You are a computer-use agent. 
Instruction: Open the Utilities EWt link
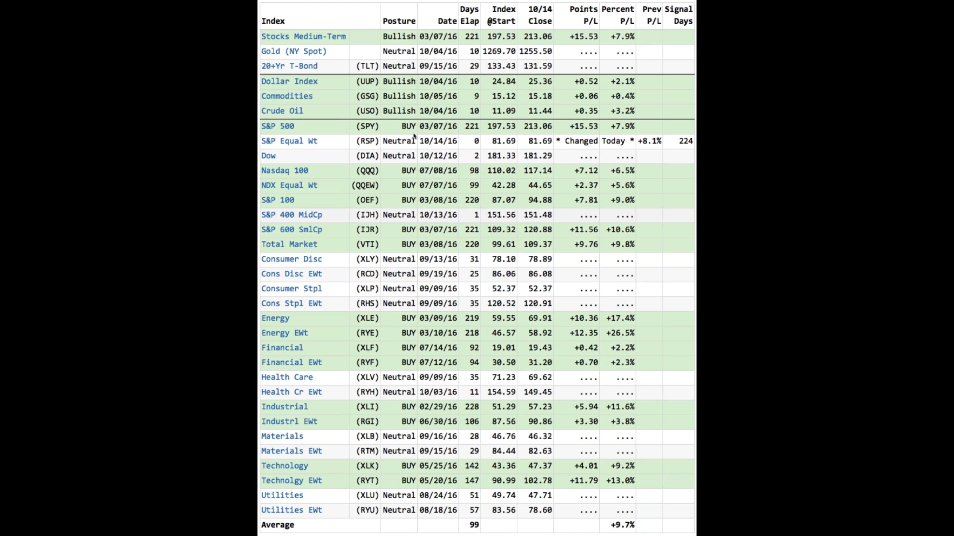[x=292, y=510]
